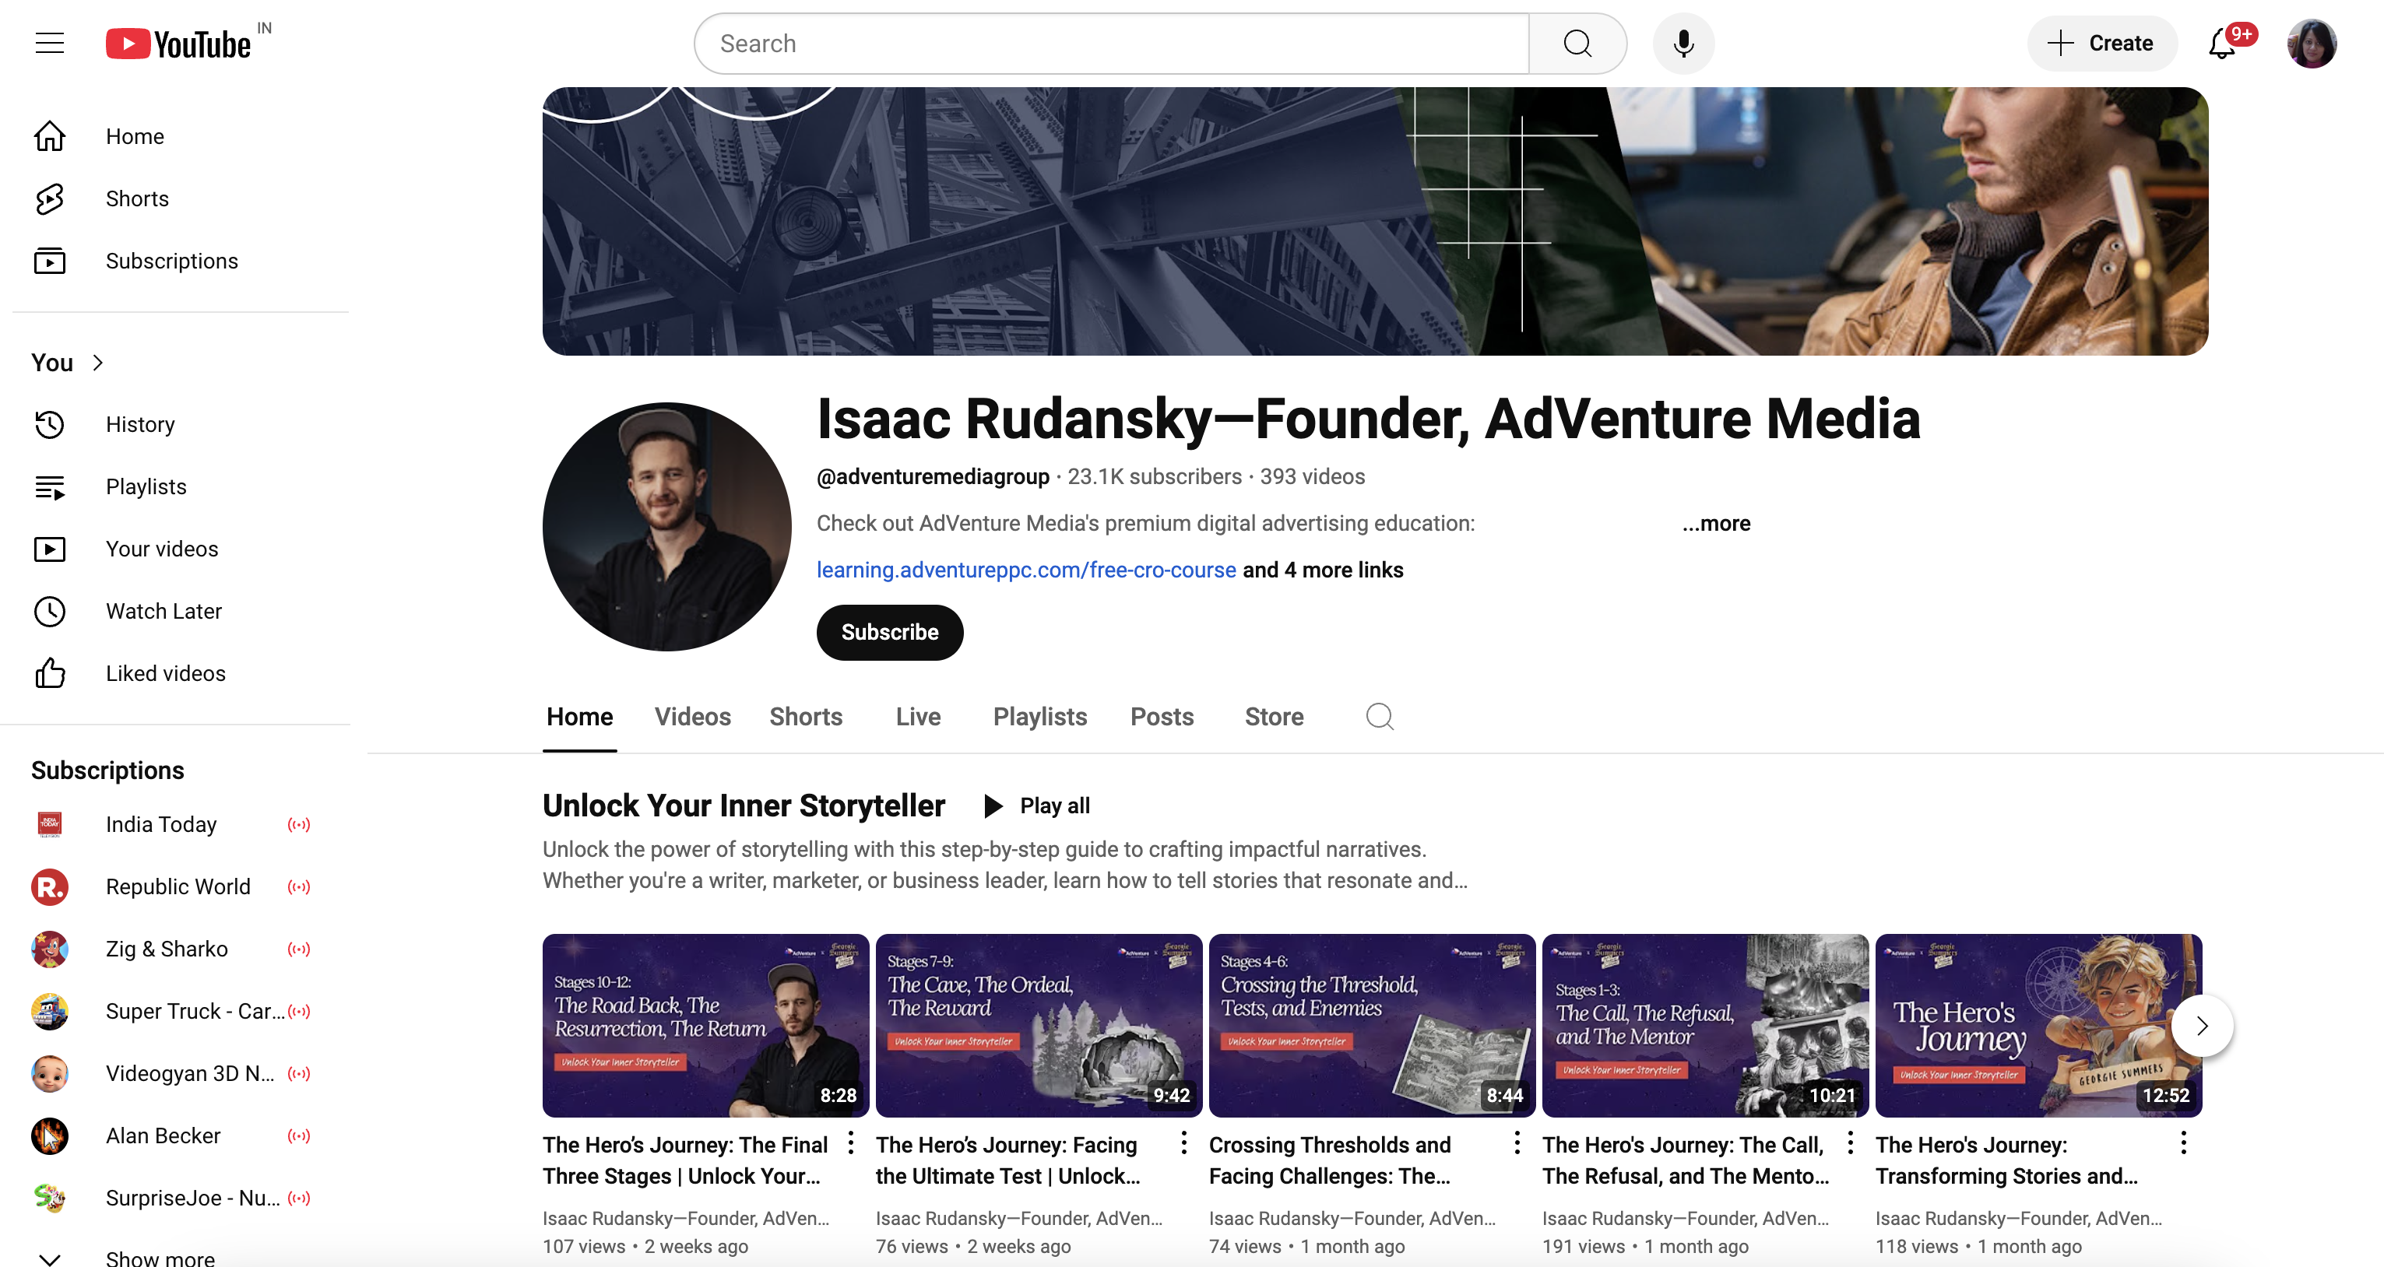Click the Create button
The image size is (2384, 1267).
(2101, 43)
